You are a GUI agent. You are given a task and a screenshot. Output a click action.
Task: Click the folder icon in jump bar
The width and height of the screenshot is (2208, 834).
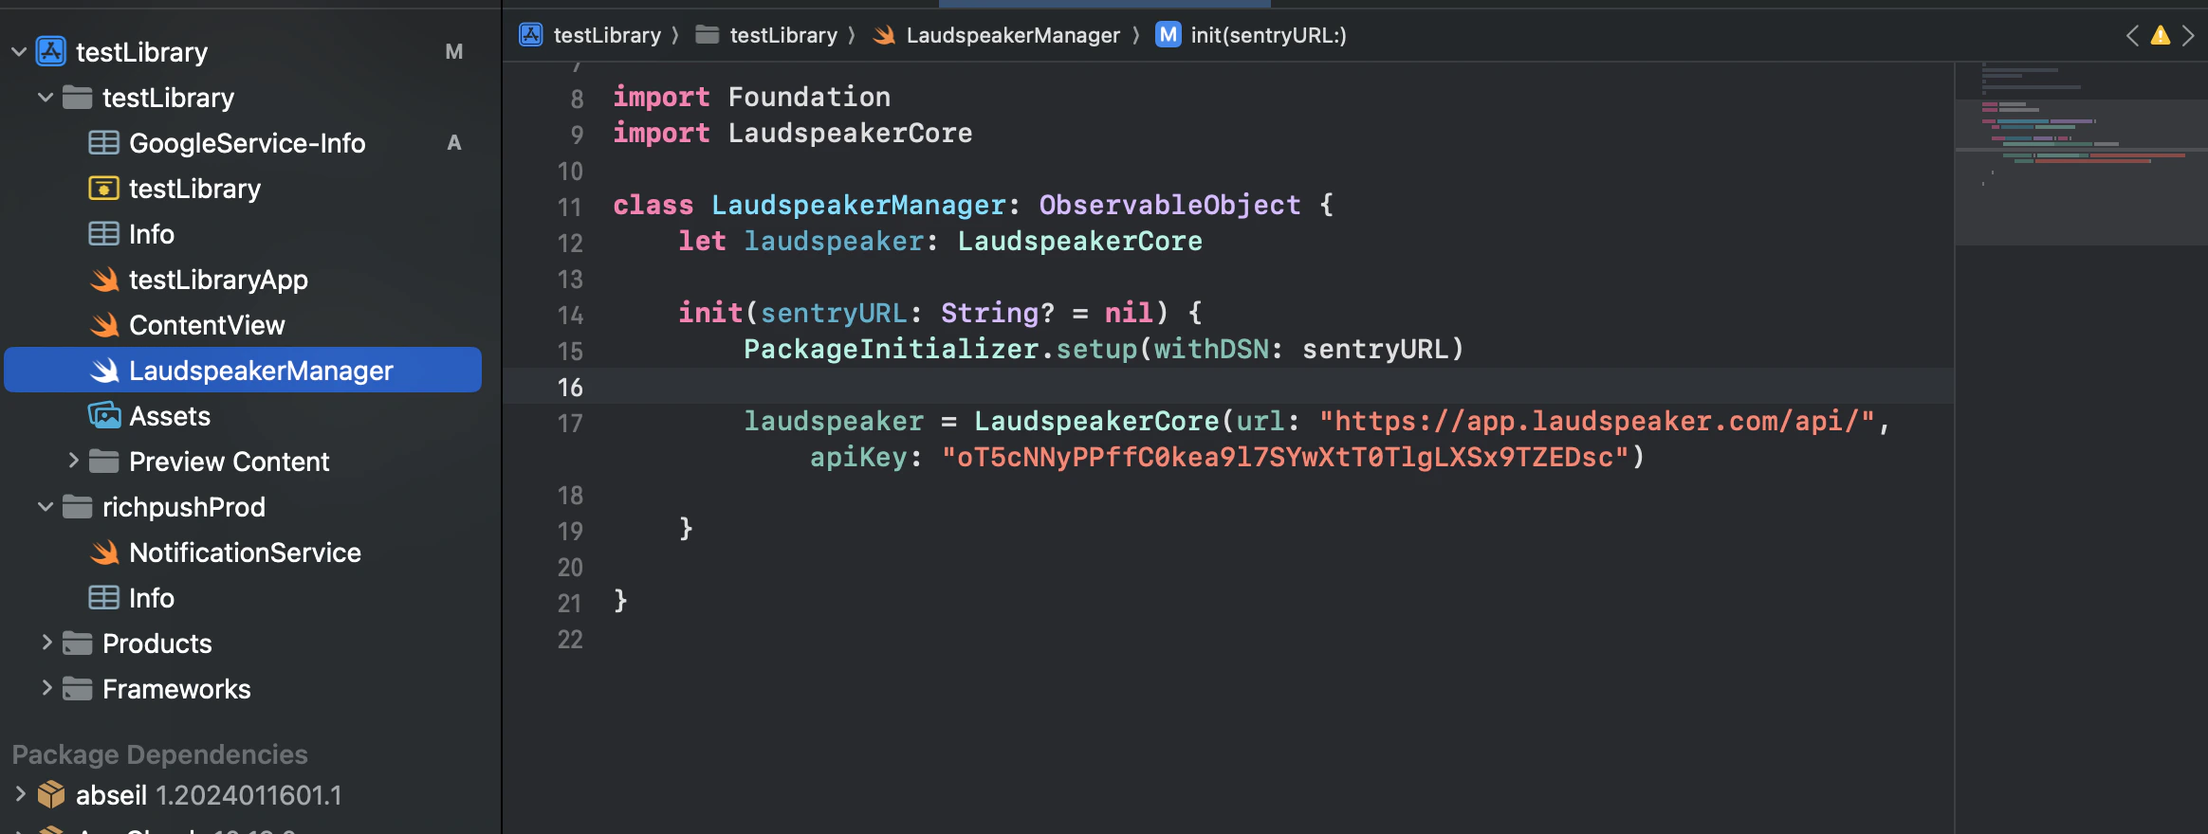(707, 35)
